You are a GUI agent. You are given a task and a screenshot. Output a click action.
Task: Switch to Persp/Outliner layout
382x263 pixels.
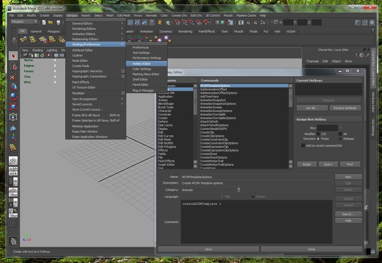(x=13, y=181)
